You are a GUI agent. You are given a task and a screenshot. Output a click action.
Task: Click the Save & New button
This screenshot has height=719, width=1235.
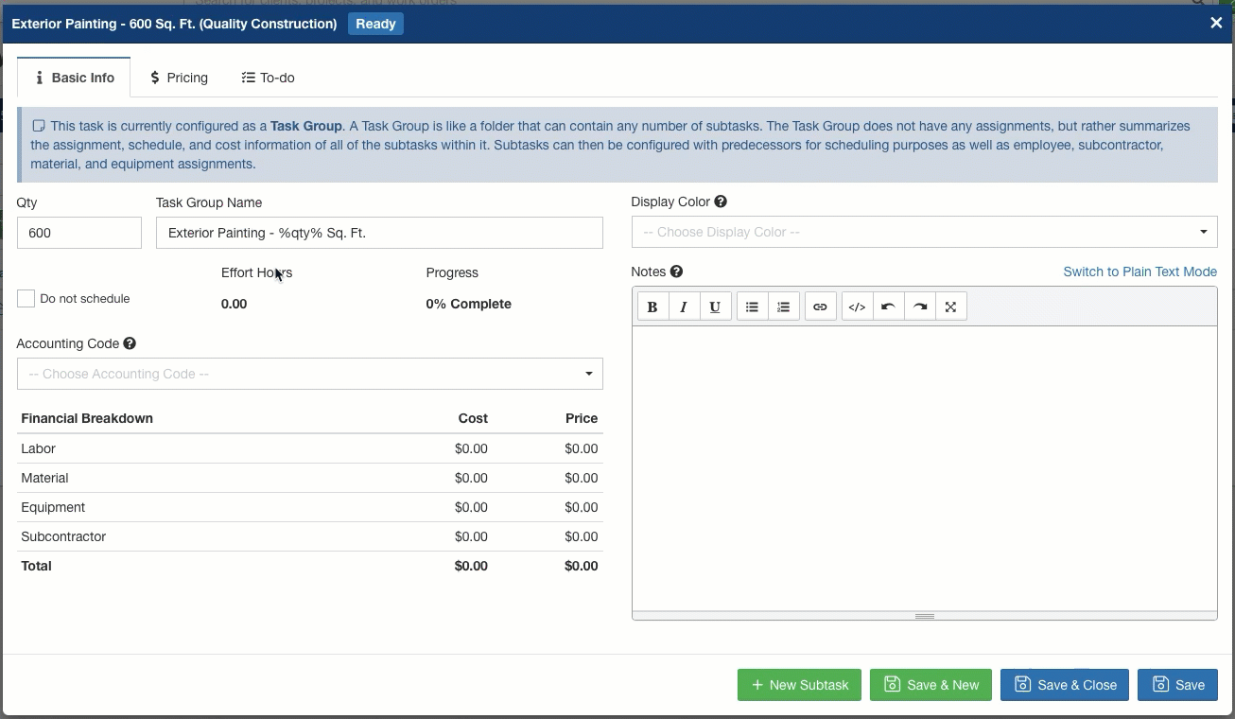click(x=931, y=685)
